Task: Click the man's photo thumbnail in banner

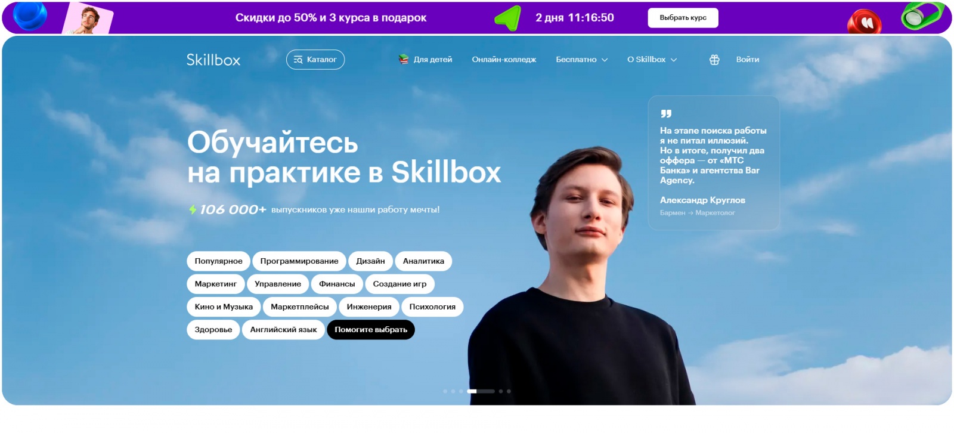Action: (88, 18)
